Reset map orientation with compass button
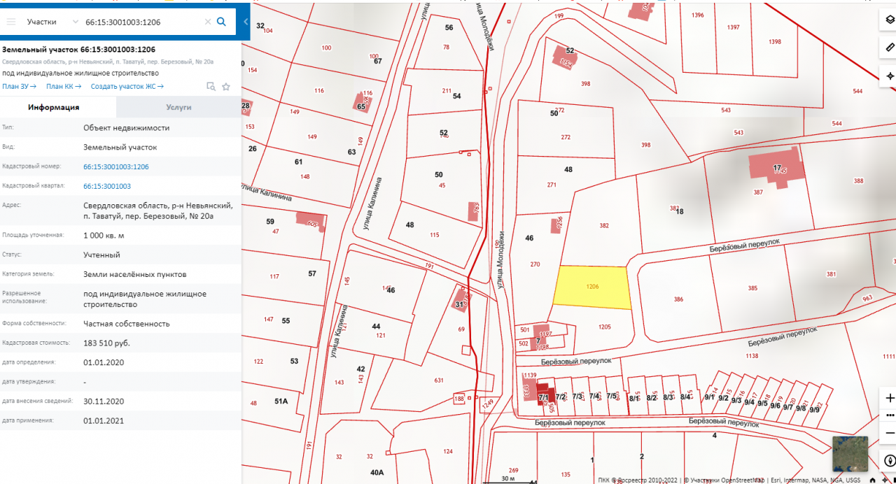Image resolution: width=896 pixels, height=484 pixels. [890, 461]
